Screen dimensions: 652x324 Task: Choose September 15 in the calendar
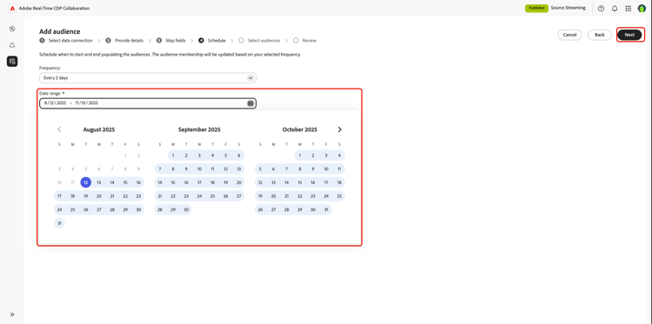173,182
